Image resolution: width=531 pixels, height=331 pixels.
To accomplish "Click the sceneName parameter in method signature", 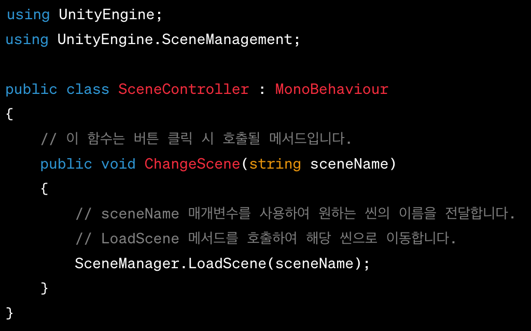I will 349,164.
